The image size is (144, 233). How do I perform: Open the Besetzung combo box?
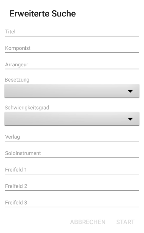[x=72, y=91]
